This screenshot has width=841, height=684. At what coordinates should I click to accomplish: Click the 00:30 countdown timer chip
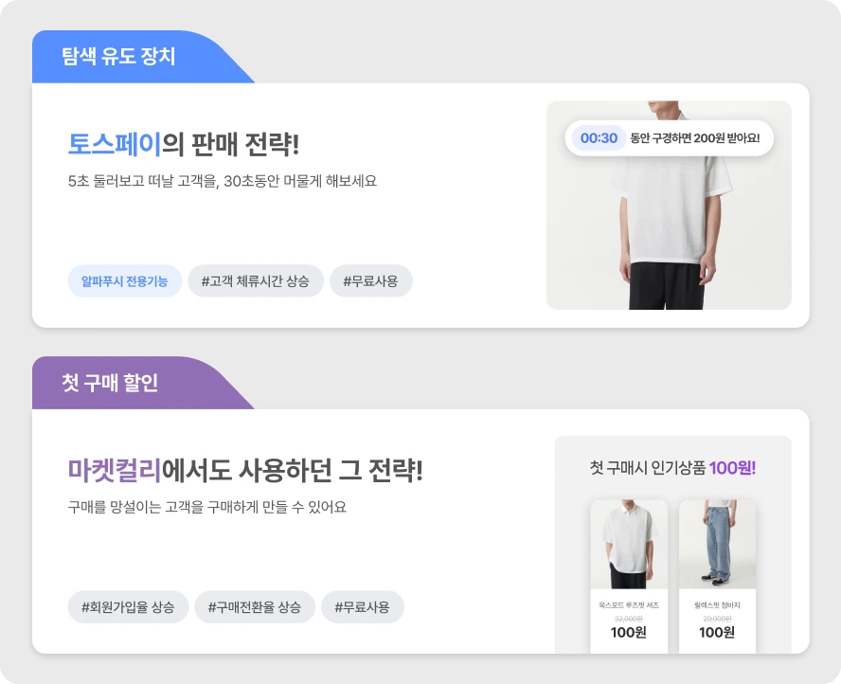tap(598, 137)
